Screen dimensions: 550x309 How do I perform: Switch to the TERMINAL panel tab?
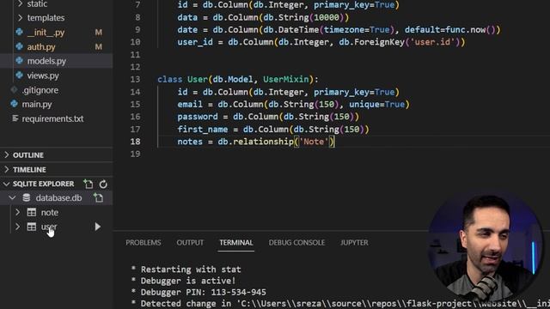tap(236, 242)
